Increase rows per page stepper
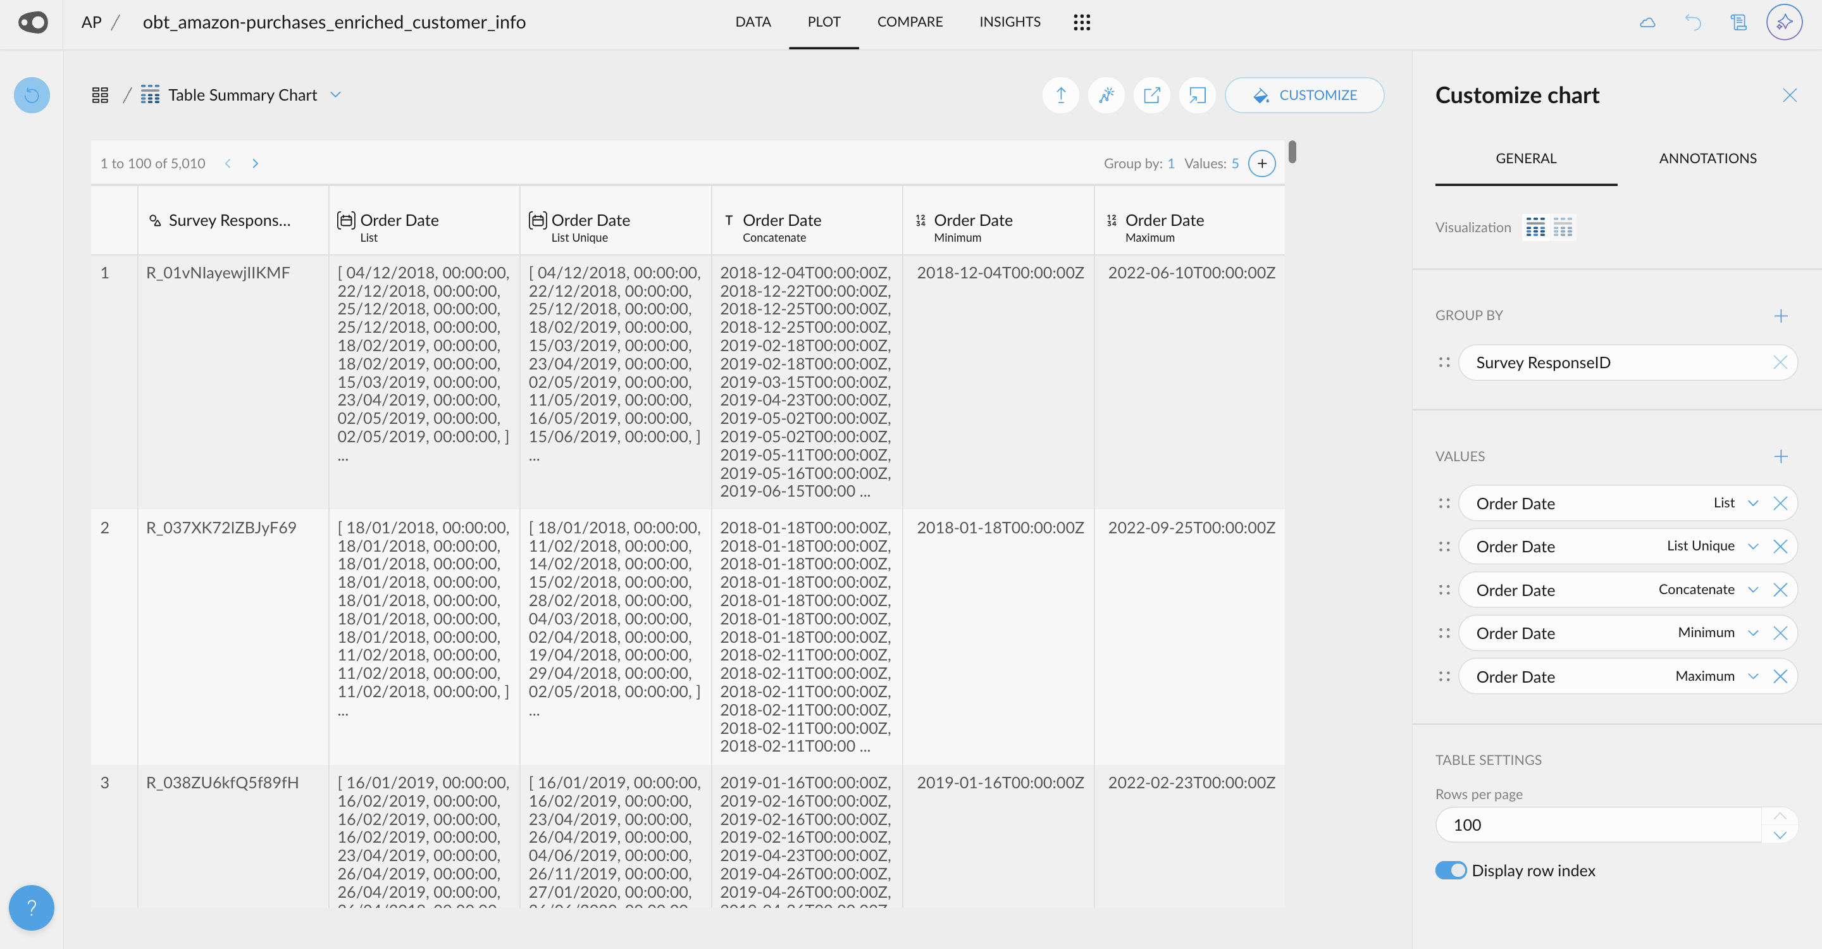 (1780, 816)
